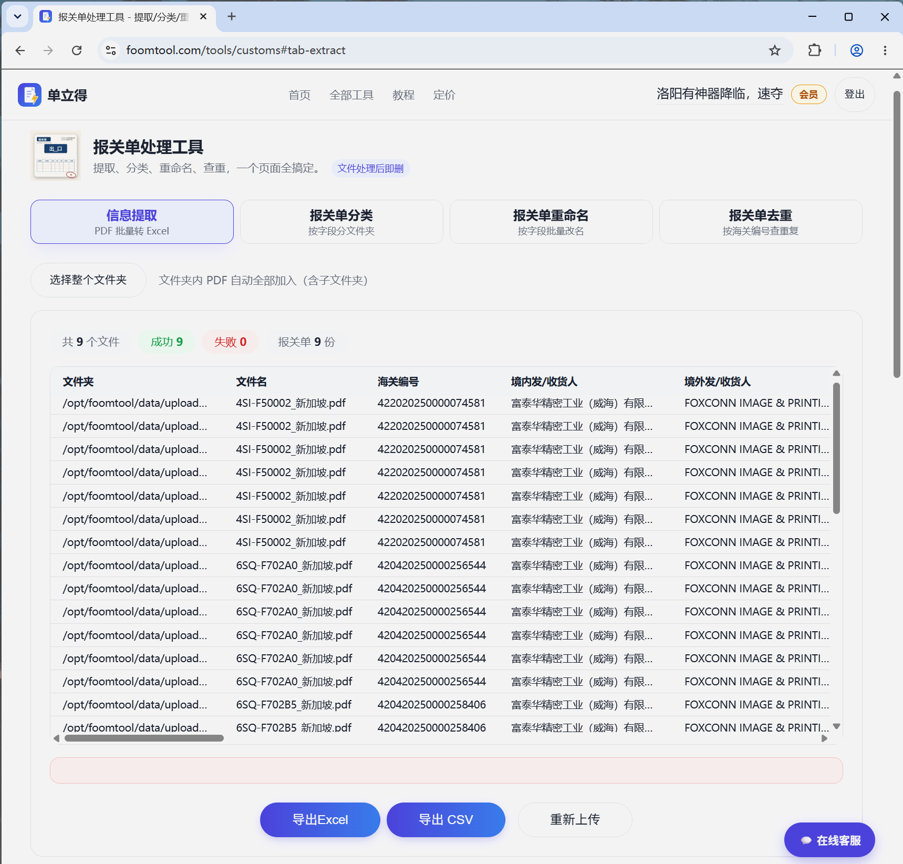Screen dimensions: 903x864
Task: Open 在线客服 chat button
Action: pos(830,840)
